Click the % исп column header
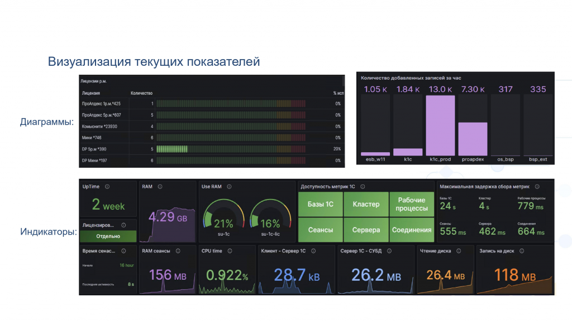The width and height of the screenshot is (572, 321). coord(338,93)
